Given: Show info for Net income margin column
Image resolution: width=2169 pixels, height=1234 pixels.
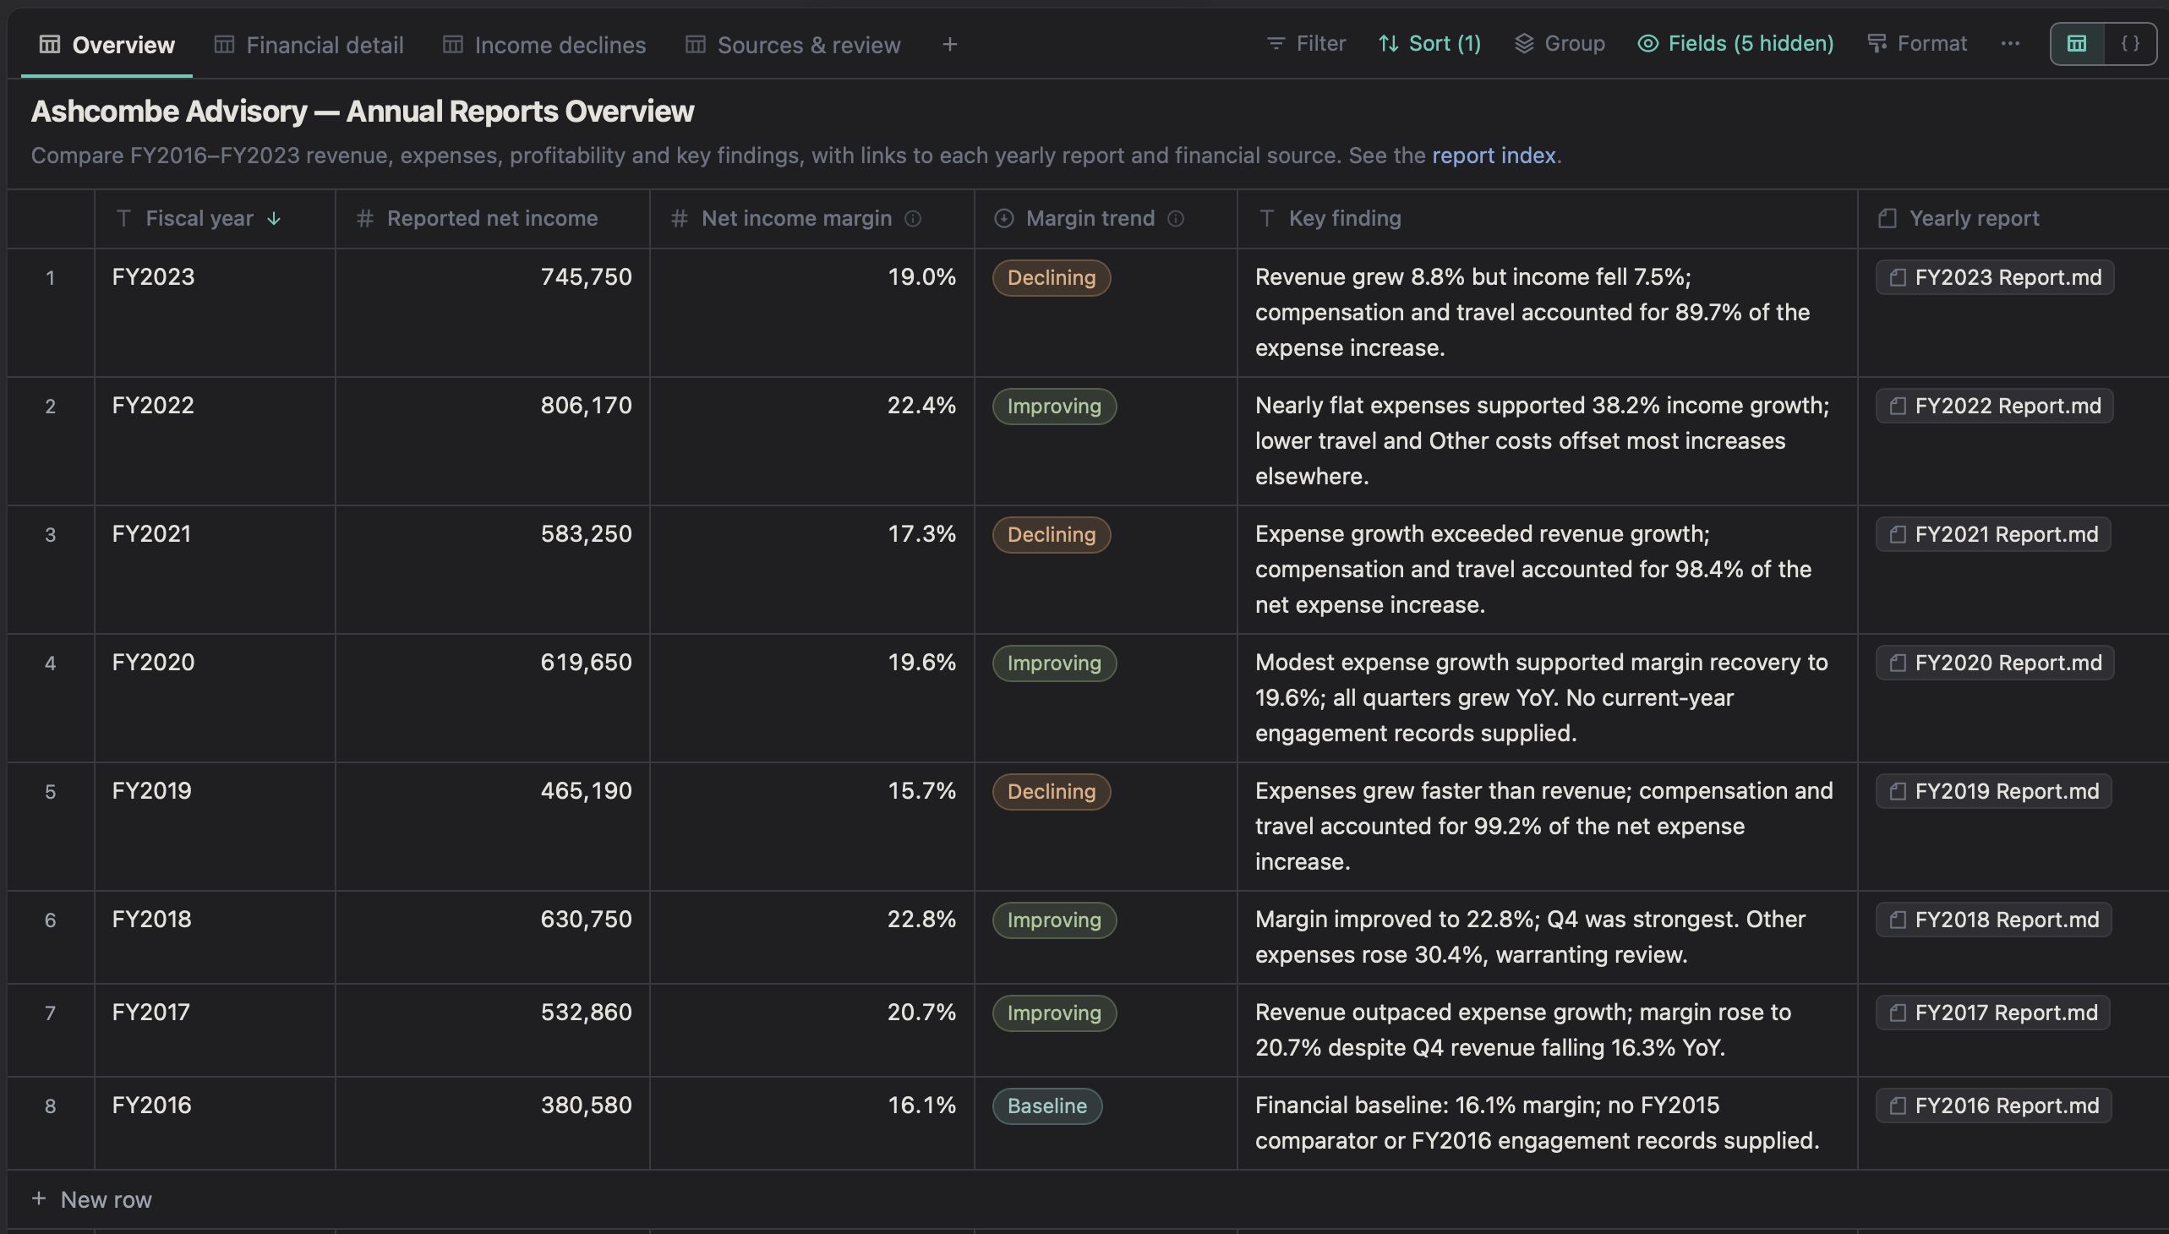Looking at the screenshot, I should (912, 219).
